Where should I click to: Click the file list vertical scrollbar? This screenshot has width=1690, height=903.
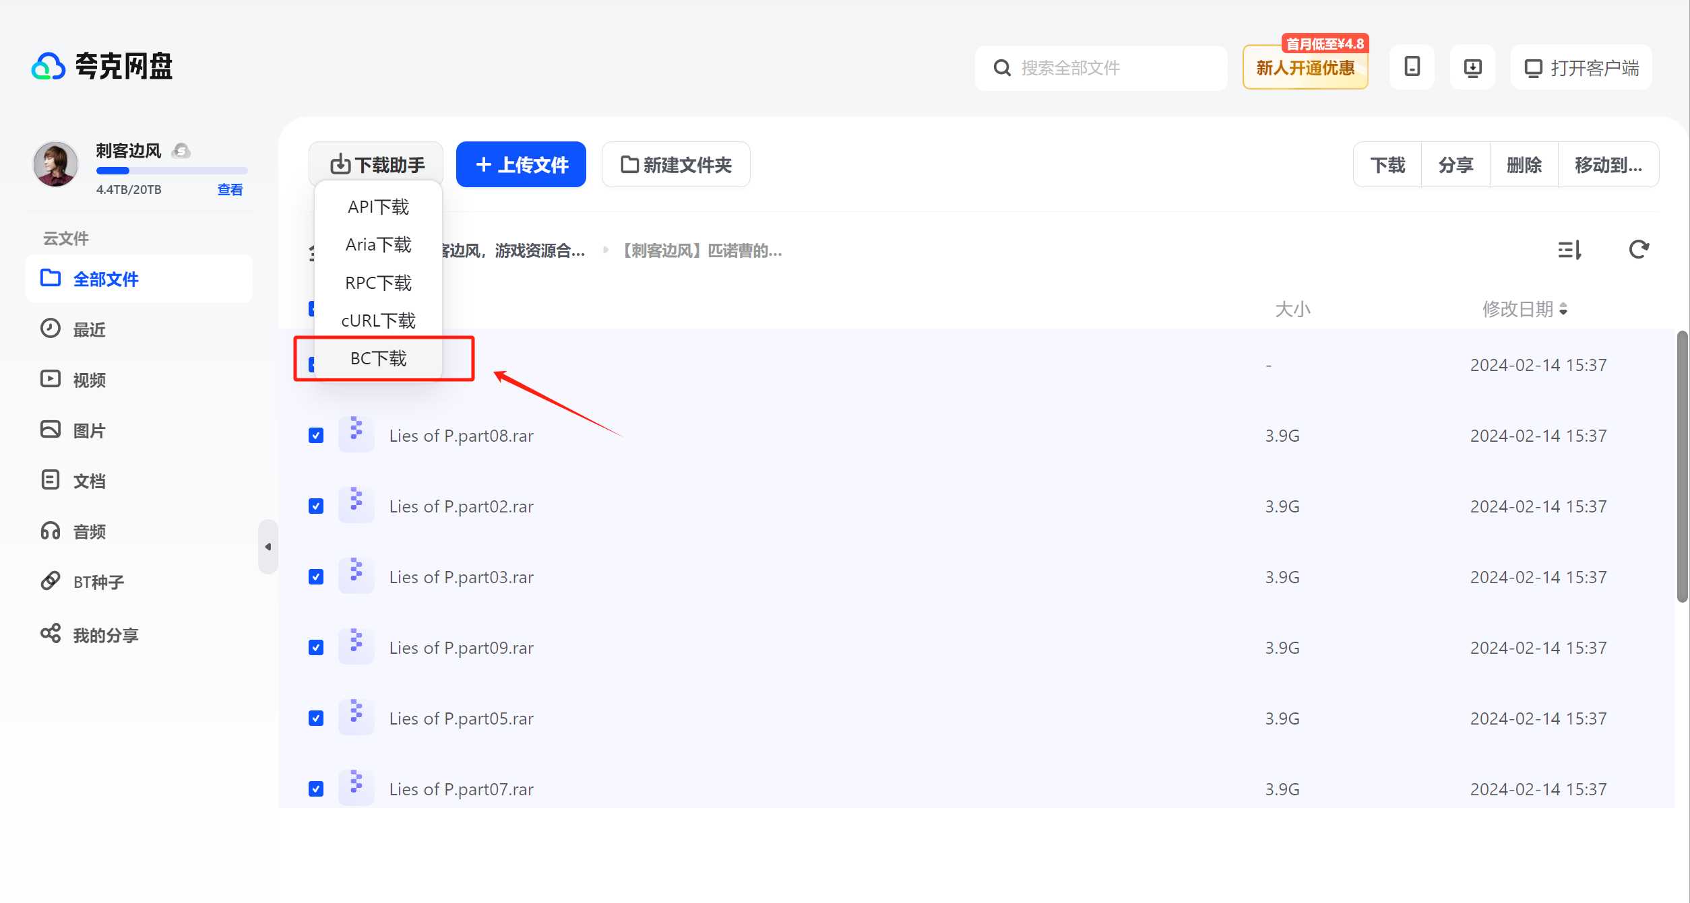pos(1683,467)
